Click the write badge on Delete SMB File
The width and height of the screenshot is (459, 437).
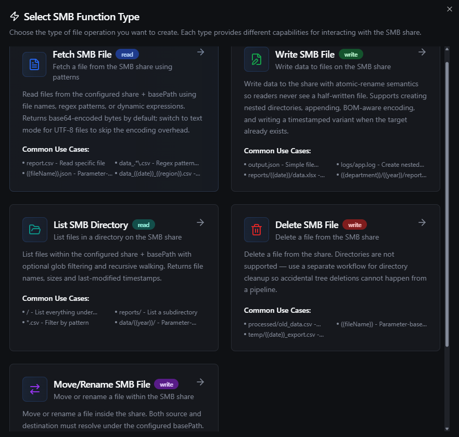coord(354,225)
